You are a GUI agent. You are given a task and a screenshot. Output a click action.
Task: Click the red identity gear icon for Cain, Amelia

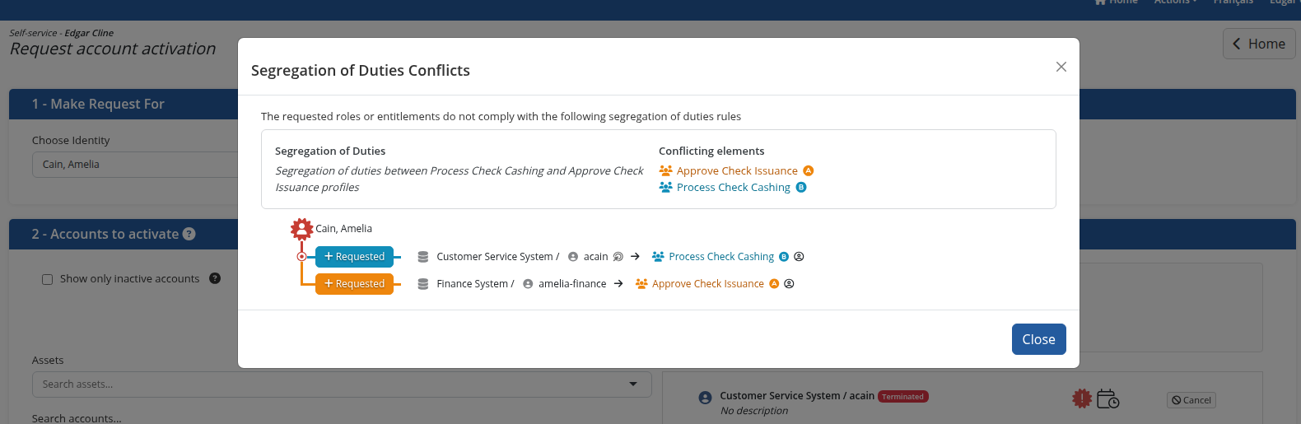click(x=302, y=229)
